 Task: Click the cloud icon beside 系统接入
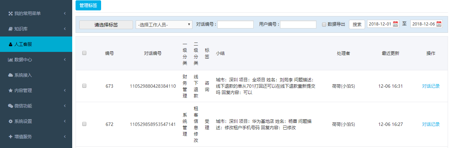(10, 75)
